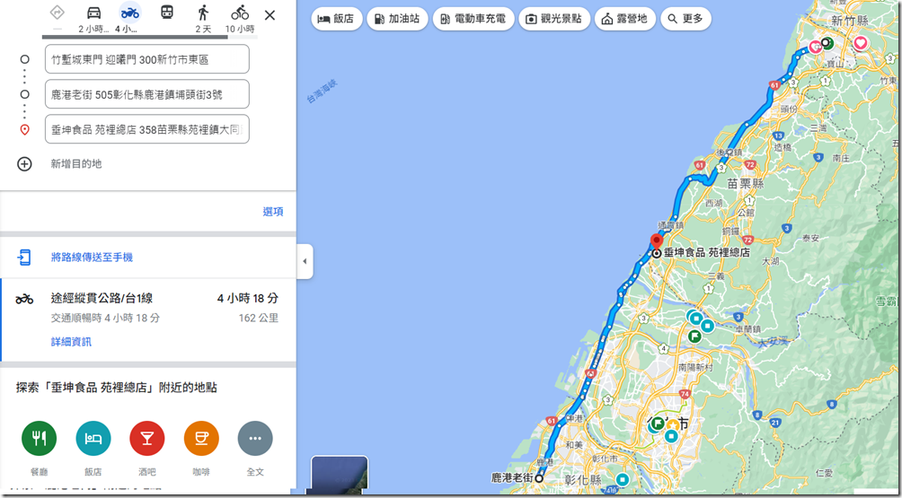Image resolution: width=902 pixels, height=498 pixels.
Task: Select motorcycle travel mode
Action: [130, 13]
